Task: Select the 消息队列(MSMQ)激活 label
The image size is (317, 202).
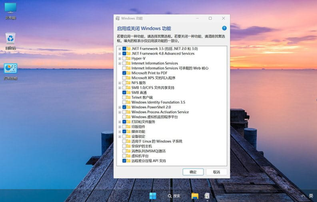Action: (149, 151)
